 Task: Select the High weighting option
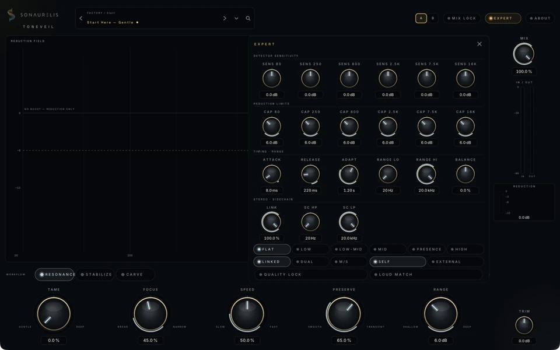pyautogui.click(x=466, y=249)
